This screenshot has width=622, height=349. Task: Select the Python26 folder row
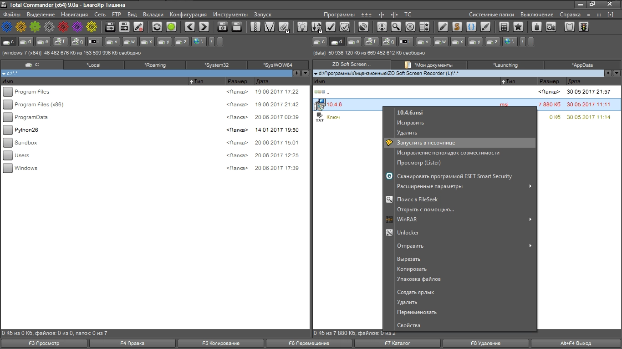pyautogui.click(x=155, y=130)
